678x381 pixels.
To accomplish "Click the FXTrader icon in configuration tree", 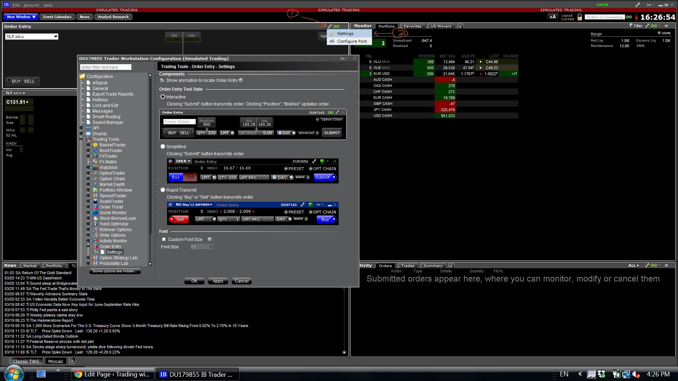I will point(95,156).
